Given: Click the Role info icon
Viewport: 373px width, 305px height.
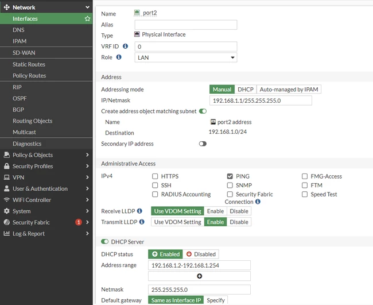Looking at the screenshot, I should pyautogui.click(x=119, y=57).
